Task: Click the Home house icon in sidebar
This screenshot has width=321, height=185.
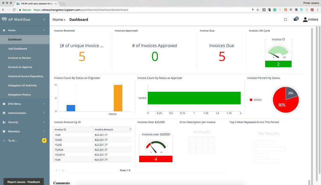Action: click(x=4, y=30)
